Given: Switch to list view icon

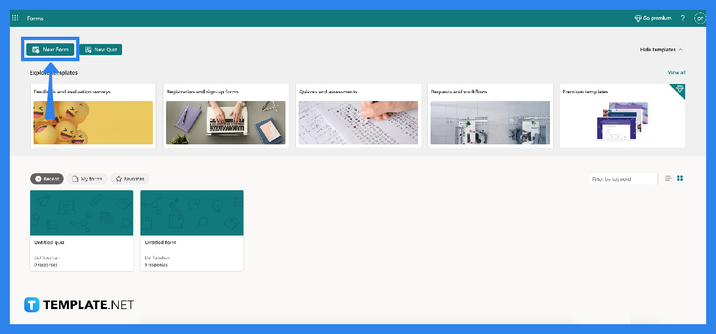Looking at the screenshot, I should point(668,178).
